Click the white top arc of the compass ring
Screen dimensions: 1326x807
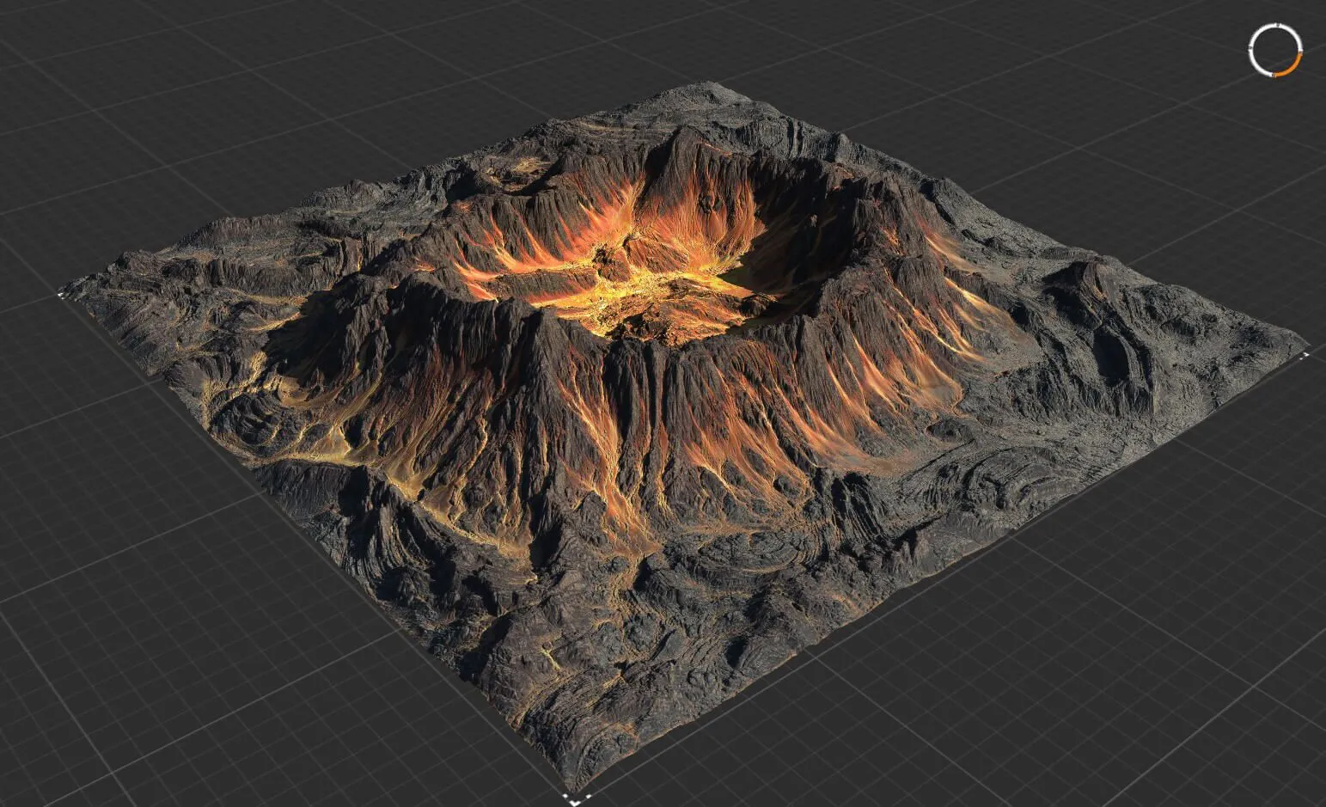[x=1275, y=25]
